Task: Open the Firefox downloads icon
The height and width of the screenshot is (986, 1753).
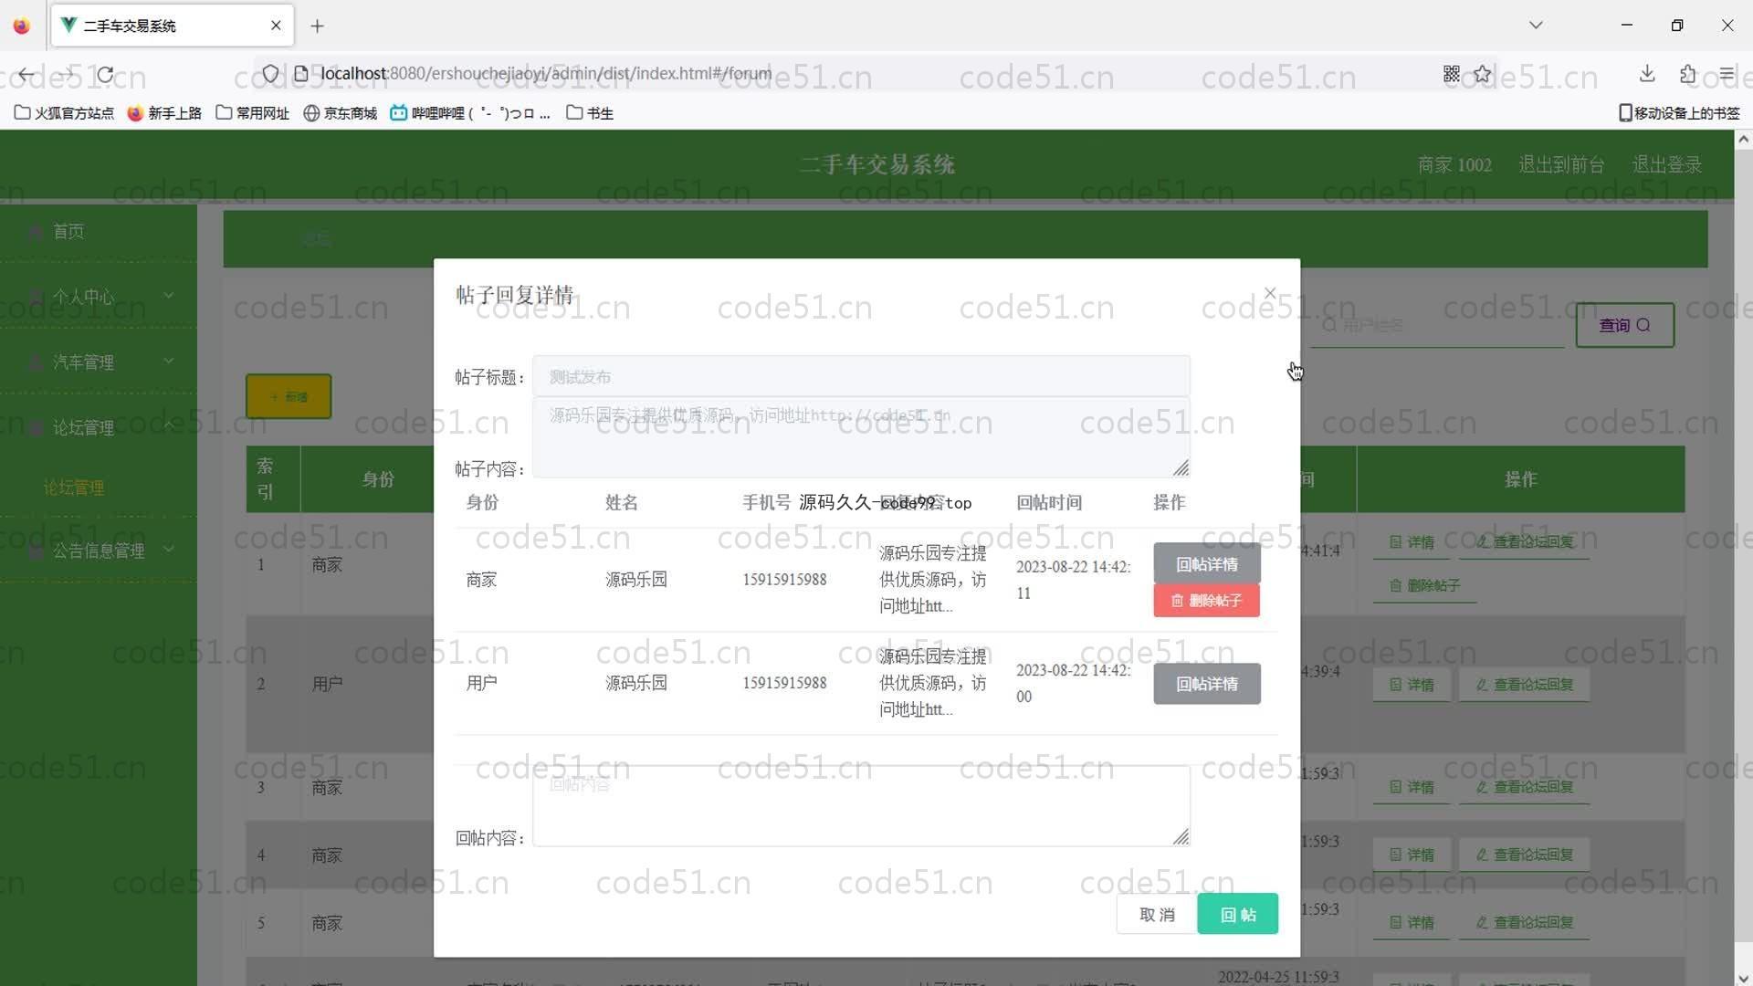Action: point(1647,74)
